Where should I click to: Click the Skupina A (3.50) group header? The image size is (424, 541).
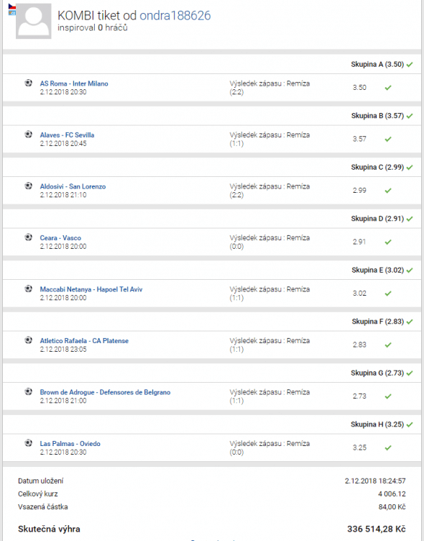point(377,65)
